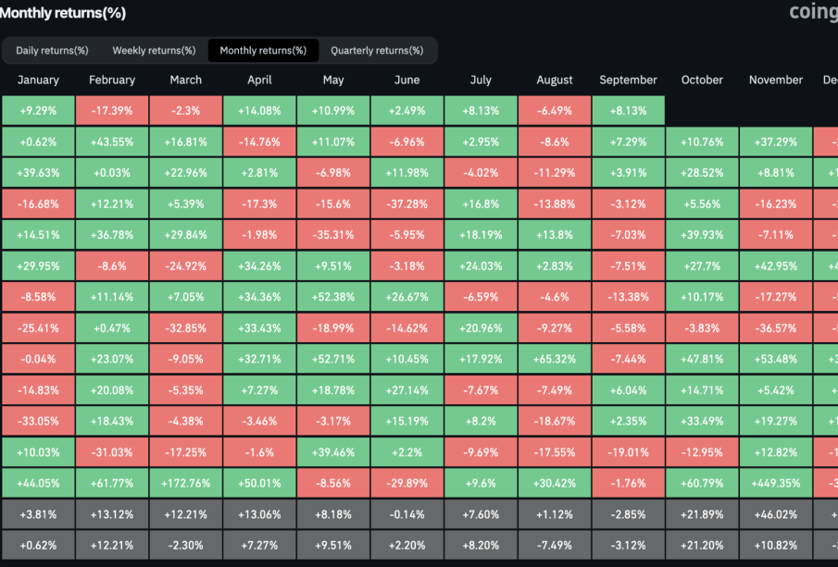The height and width of the screenshot is (567, 838).
Task: Switch to Quarterly returns(%) tab
Action: click(377, 50)
